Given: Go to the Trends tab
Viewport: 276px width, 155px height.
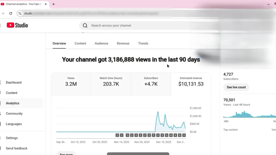Looking at the screenshot, I should 143,43.
